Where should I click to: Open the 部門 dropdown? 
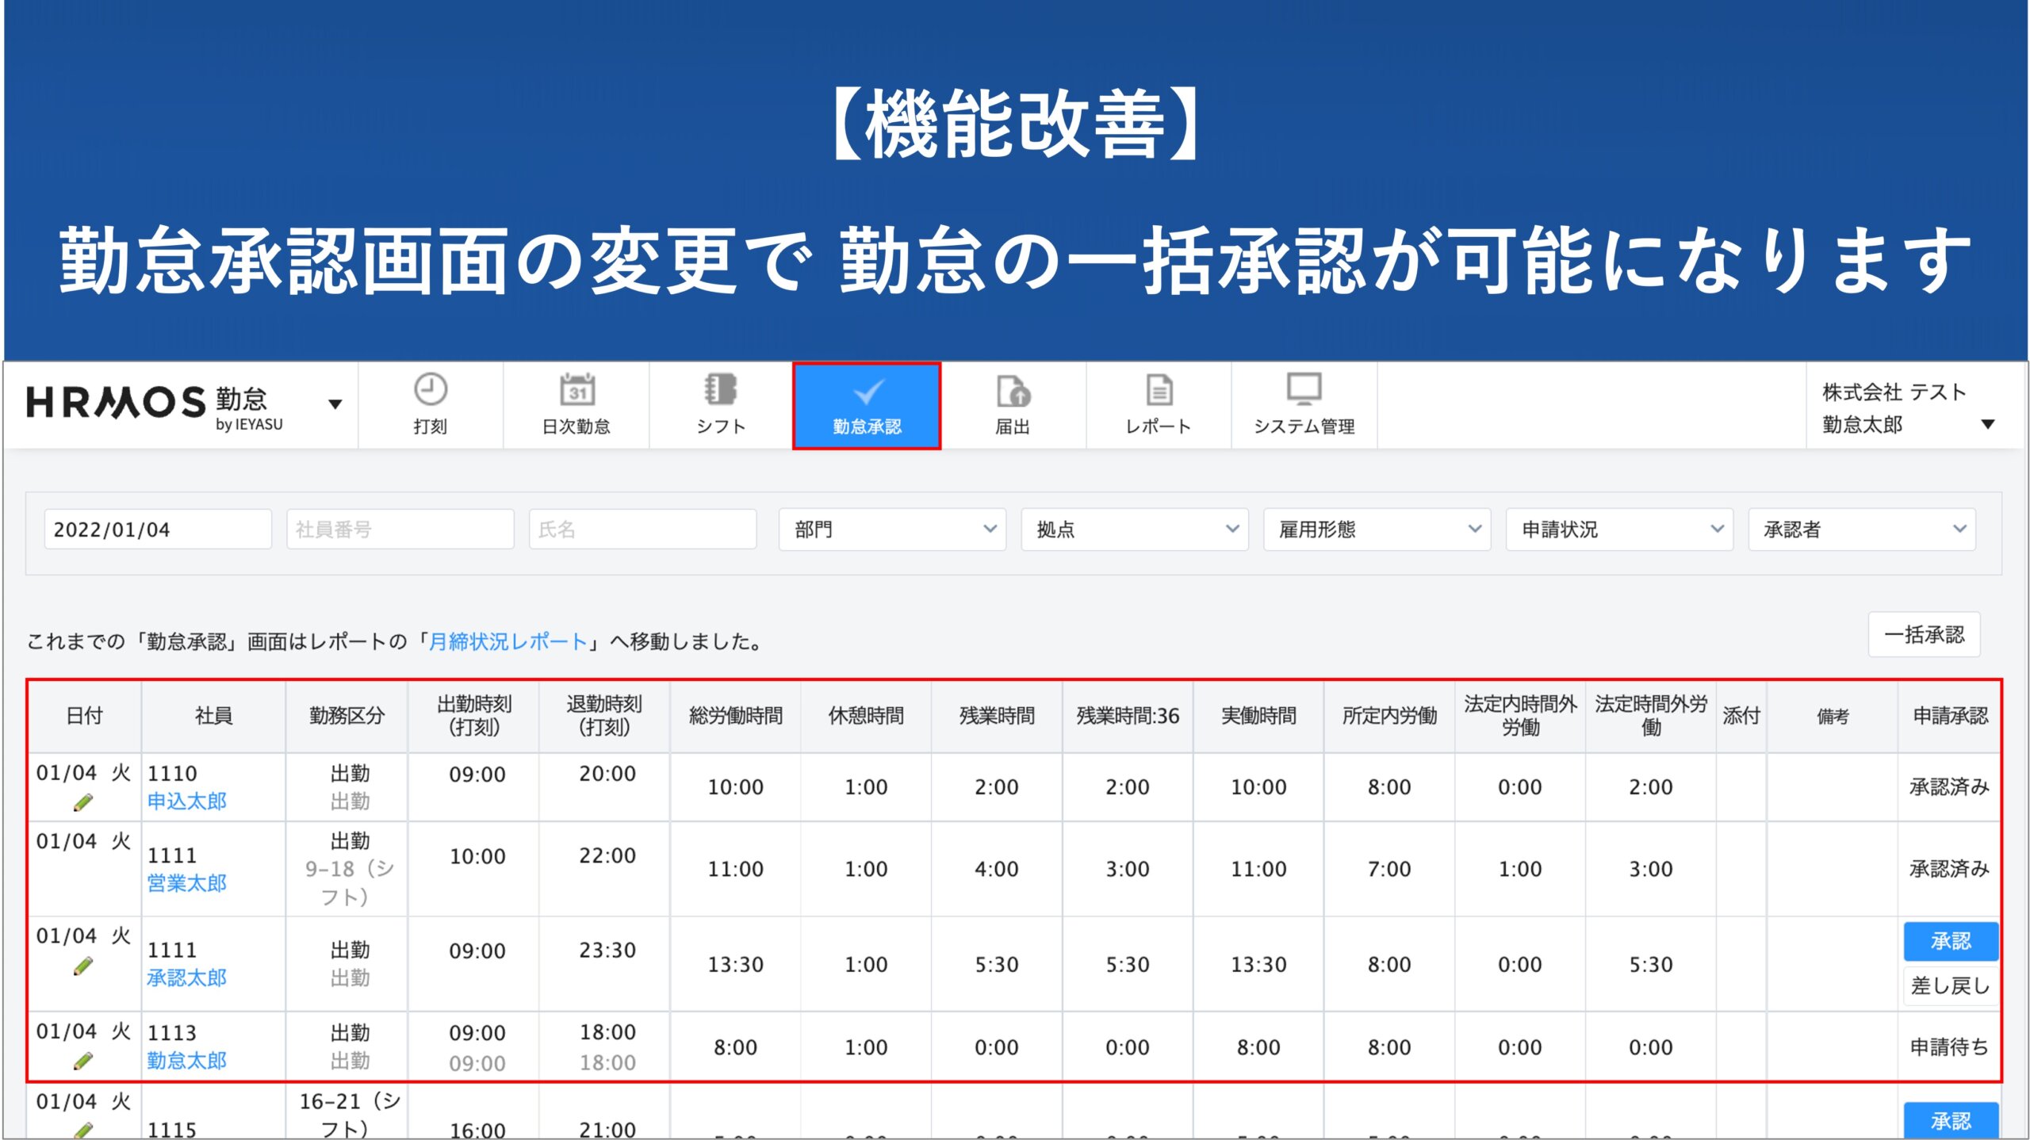click(x=892, y=529)
